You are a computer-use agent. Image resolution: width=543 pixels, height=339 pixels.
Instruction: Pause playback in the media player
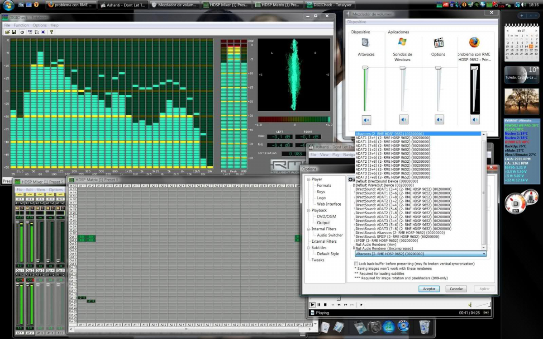click(x=319, y=305)
